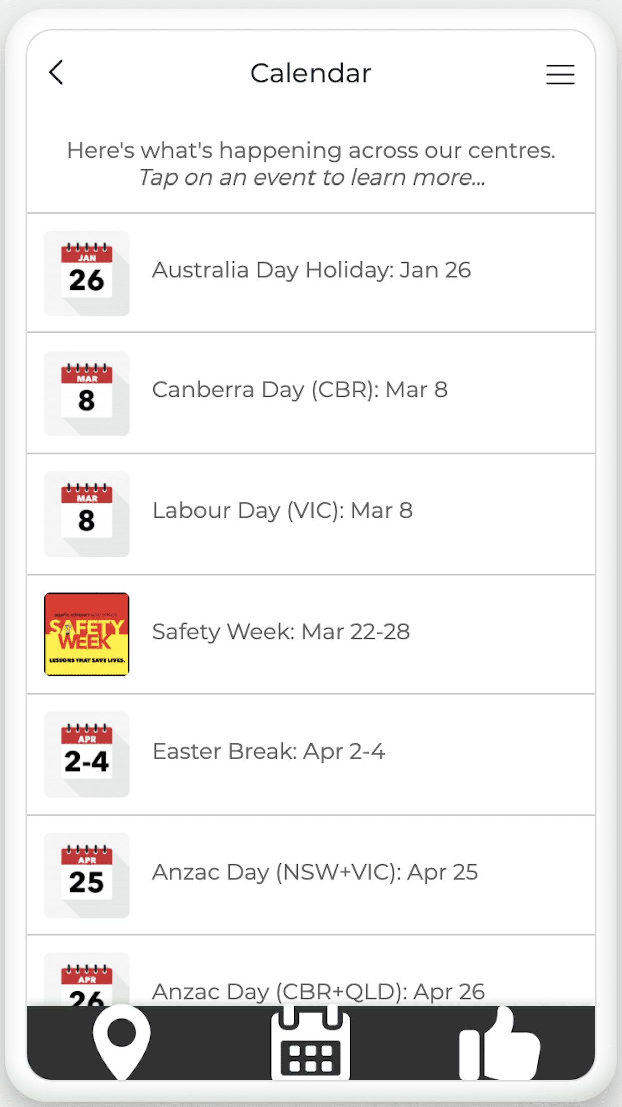This screenshot has width=622, height=1107.
Task: Tap the Safety Week thumbnail
Action: 87,634
